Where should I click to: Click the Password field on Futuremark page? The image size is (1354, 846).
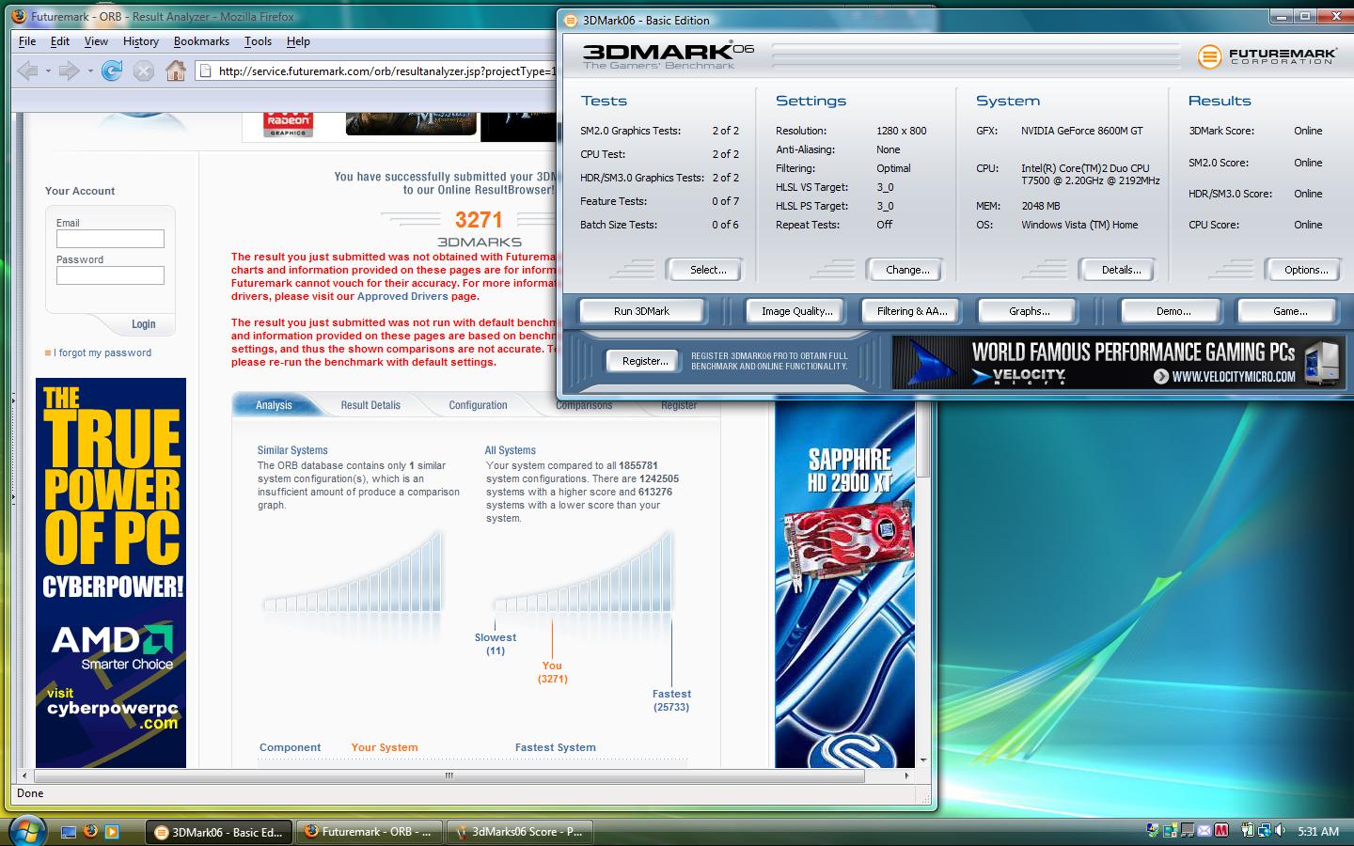coord(110,275)
